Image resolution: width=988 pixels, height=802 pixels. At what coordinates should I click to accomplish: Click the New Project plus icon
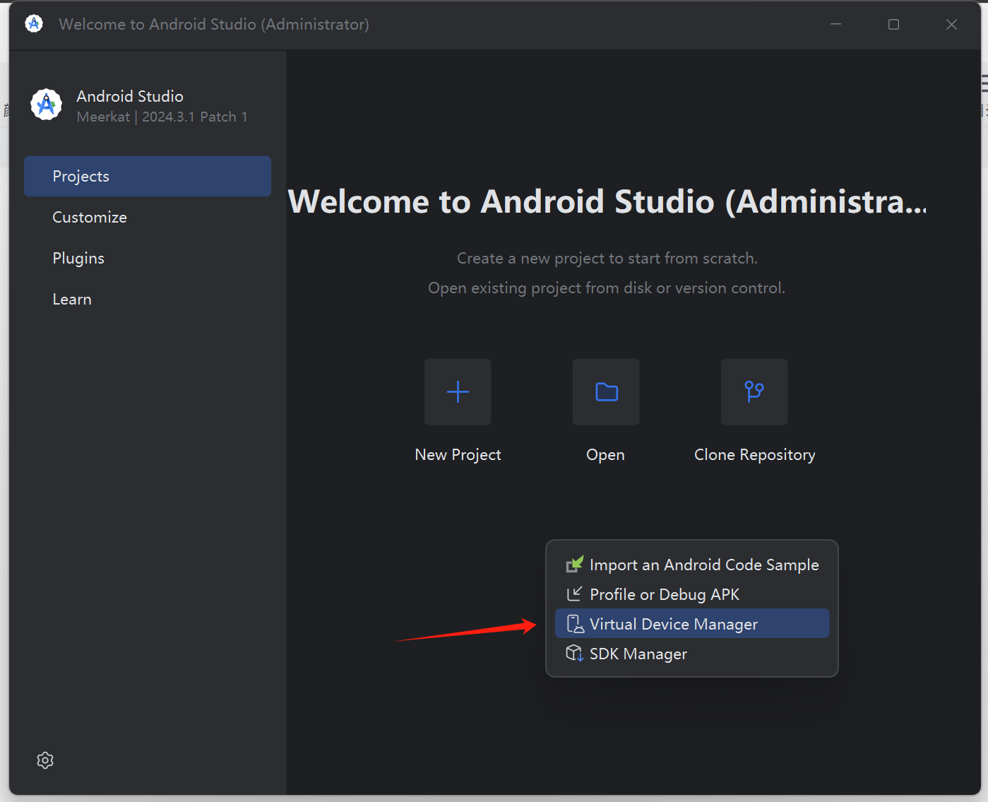coord(458,391)
